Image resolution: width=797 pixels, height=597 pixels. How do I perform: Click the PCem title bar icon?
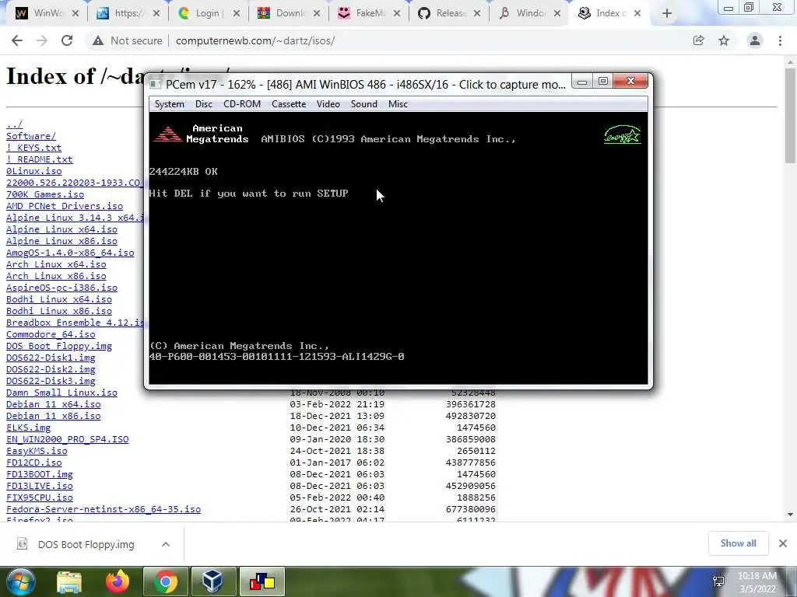point(156,84)
